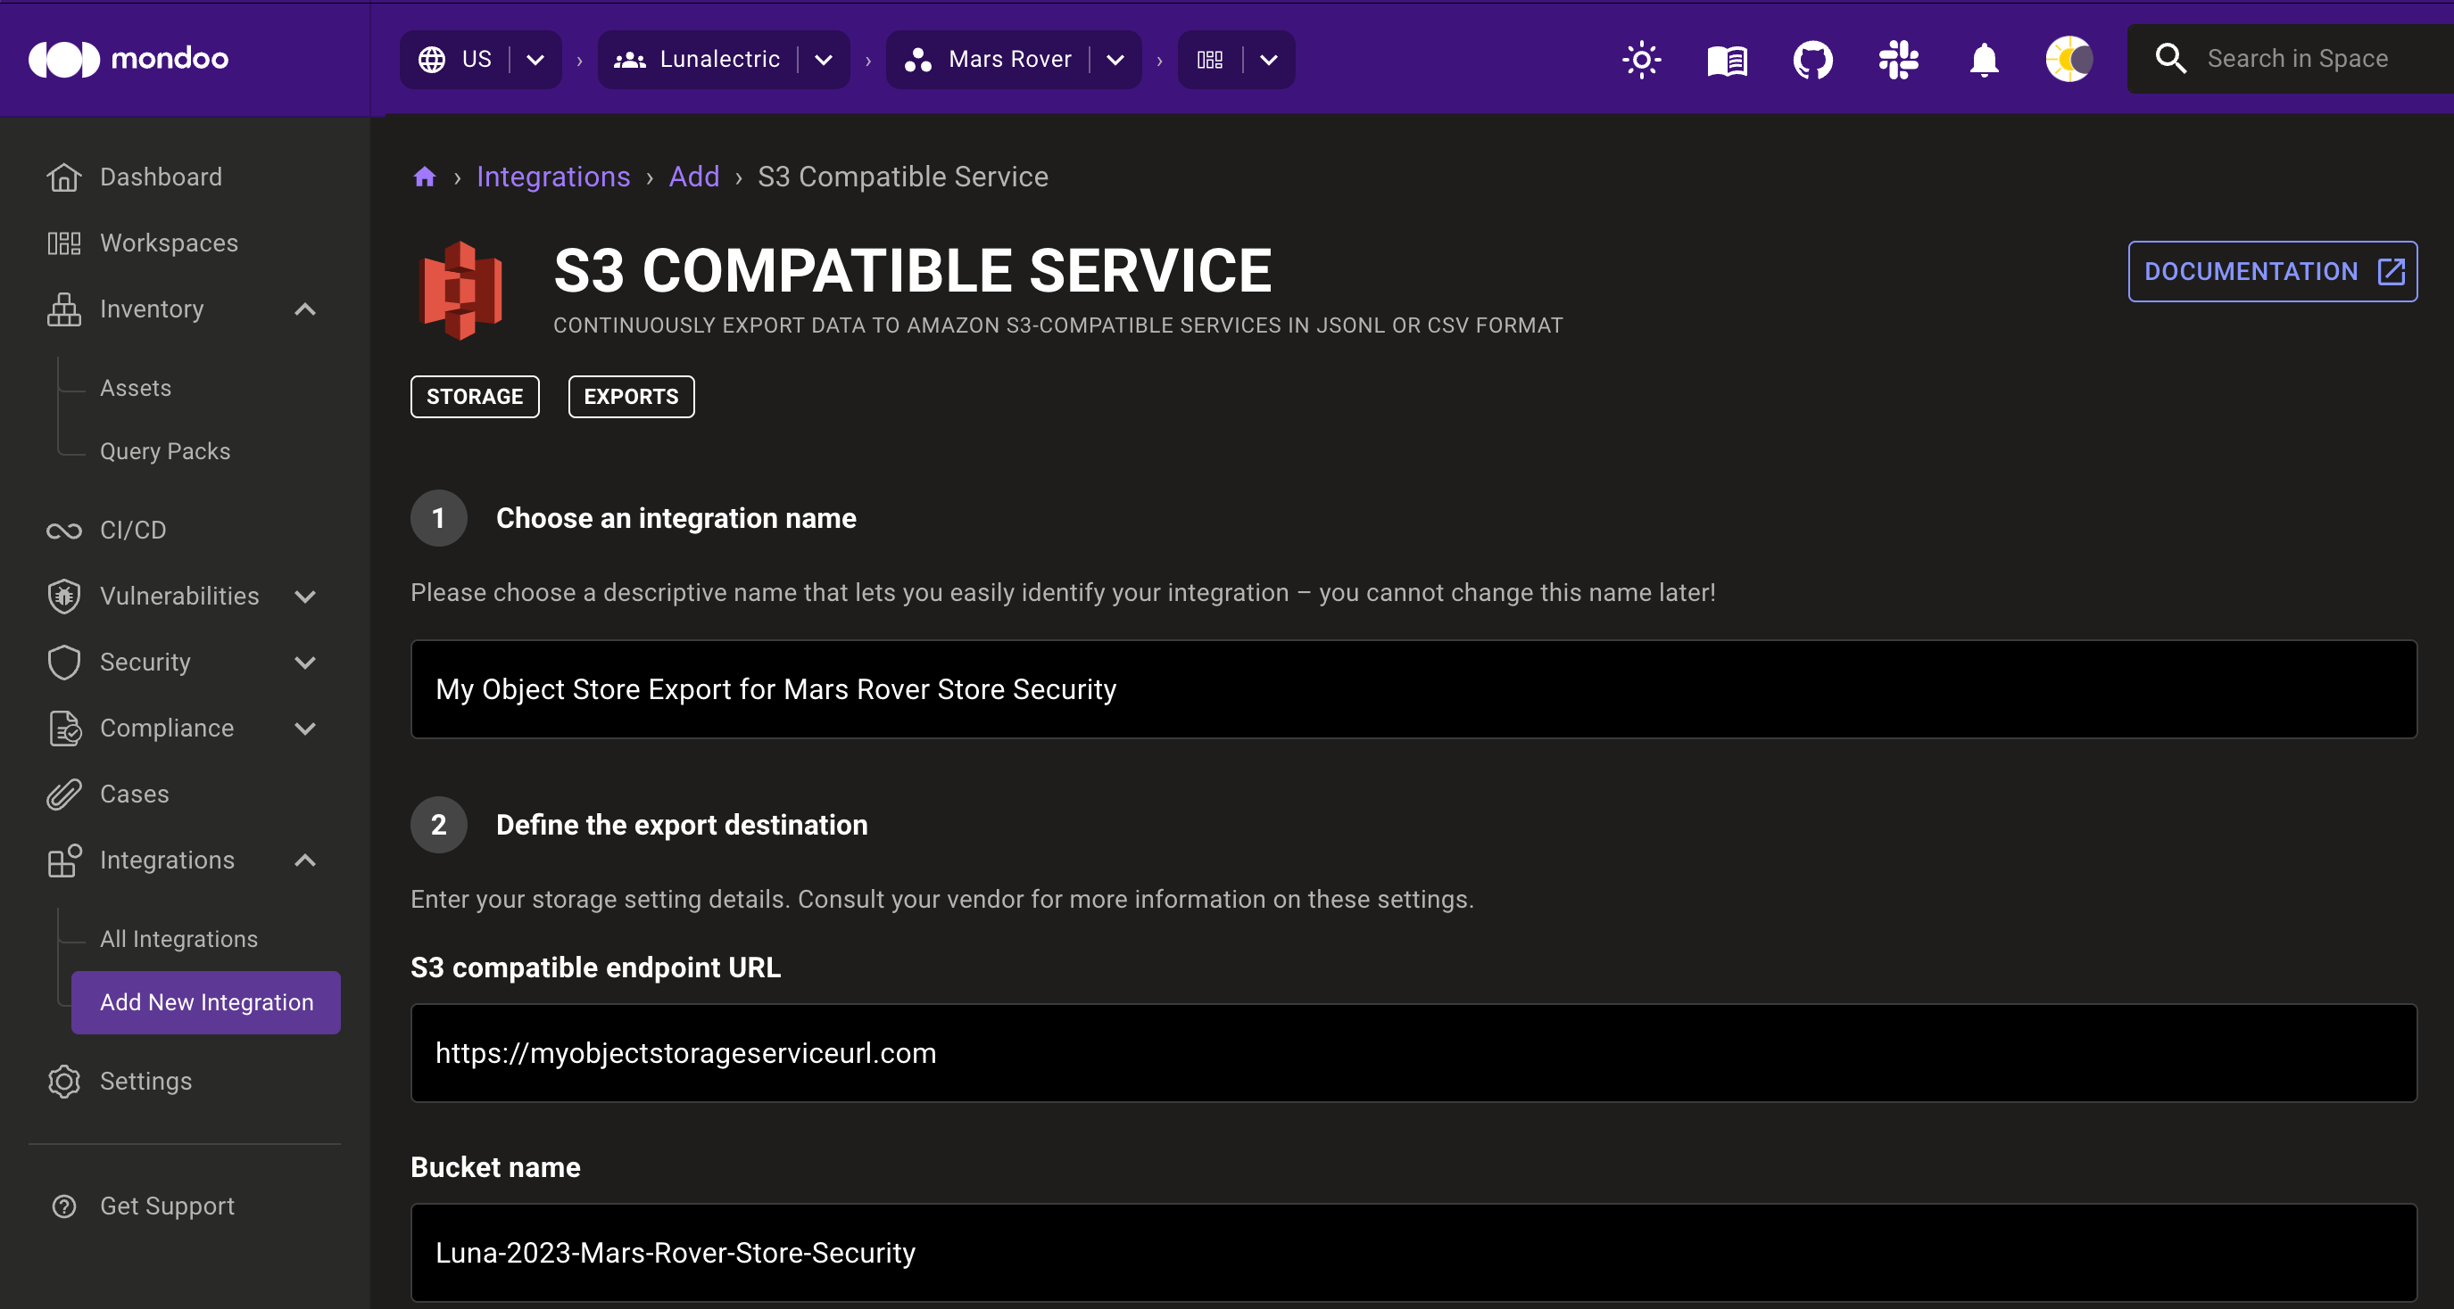Click the Slack notifications icon
The height and width of the screenshot is (1309, 2454).
point(1899,58)
